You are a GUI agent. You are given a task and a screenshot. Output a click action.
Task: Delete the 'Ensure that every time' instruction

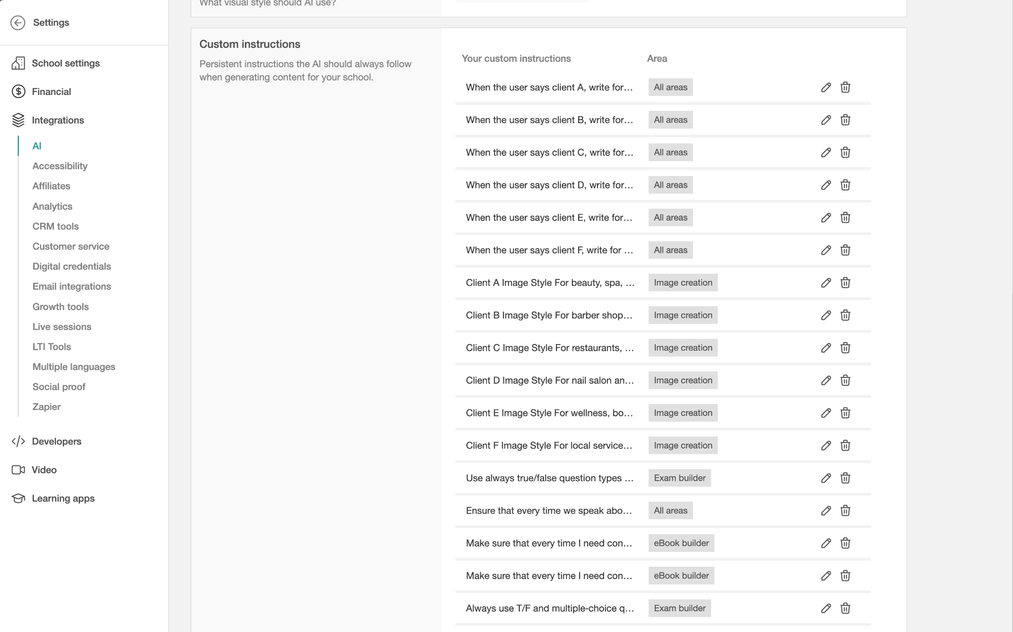845,511
